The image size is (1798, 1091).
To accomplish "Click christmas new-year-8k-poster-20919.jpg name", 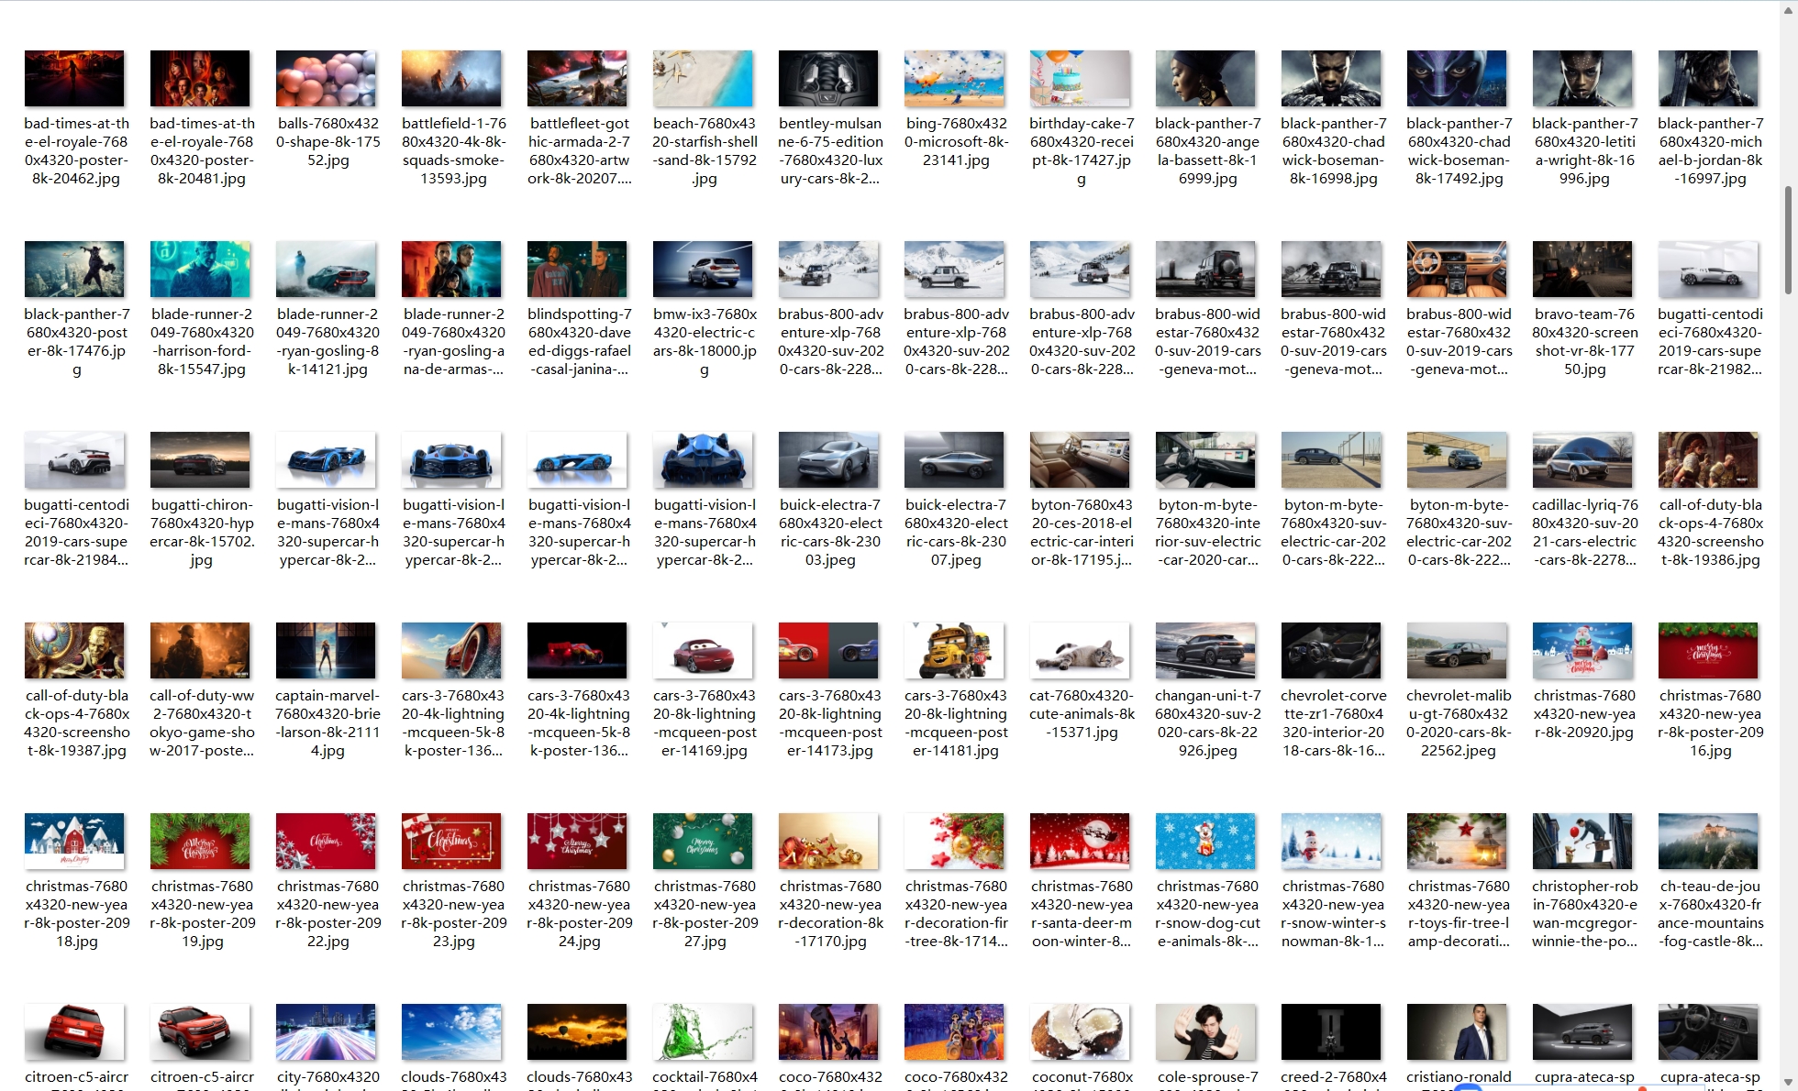I will pyautogui.click(x=202, y=913).
